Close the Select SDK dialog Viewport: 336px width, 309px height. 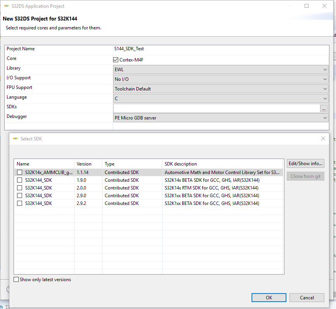click(323, 138)
